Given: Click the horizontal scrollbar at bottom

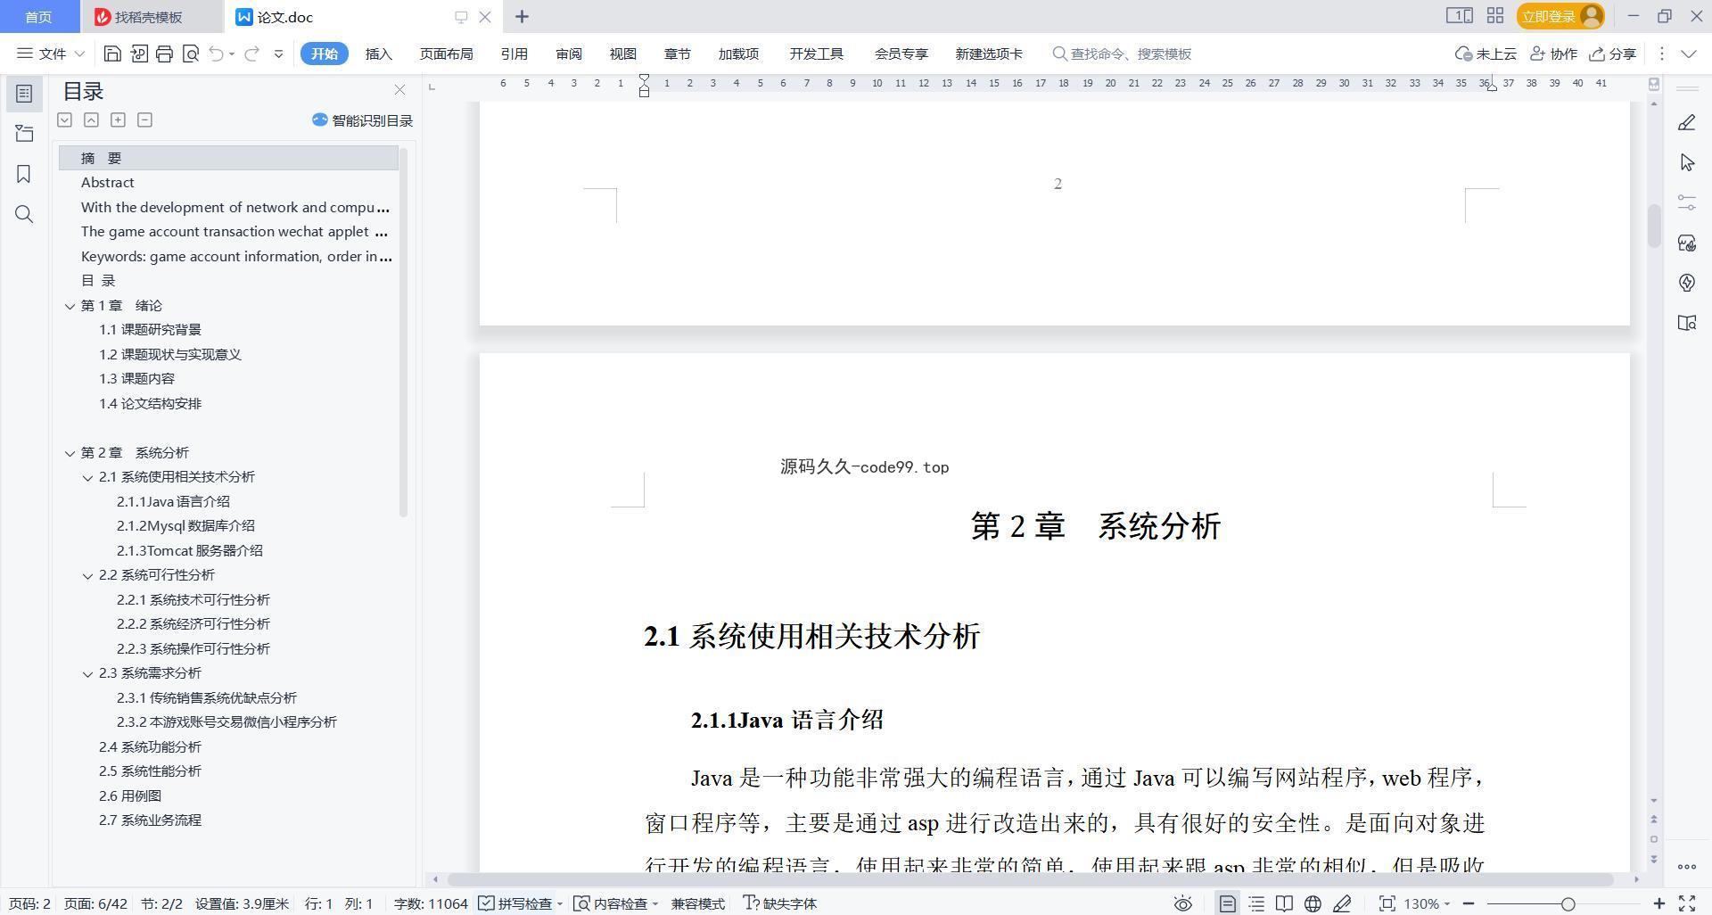Looking at the screenshot, I should click(x=1030, y=879).
